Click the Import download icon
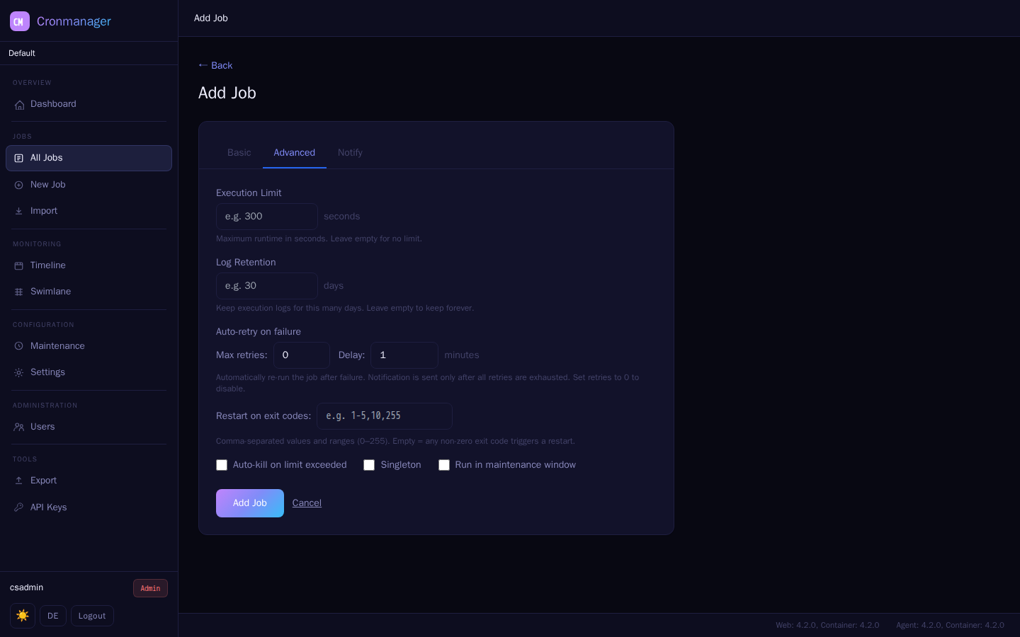 coord(19,212)
